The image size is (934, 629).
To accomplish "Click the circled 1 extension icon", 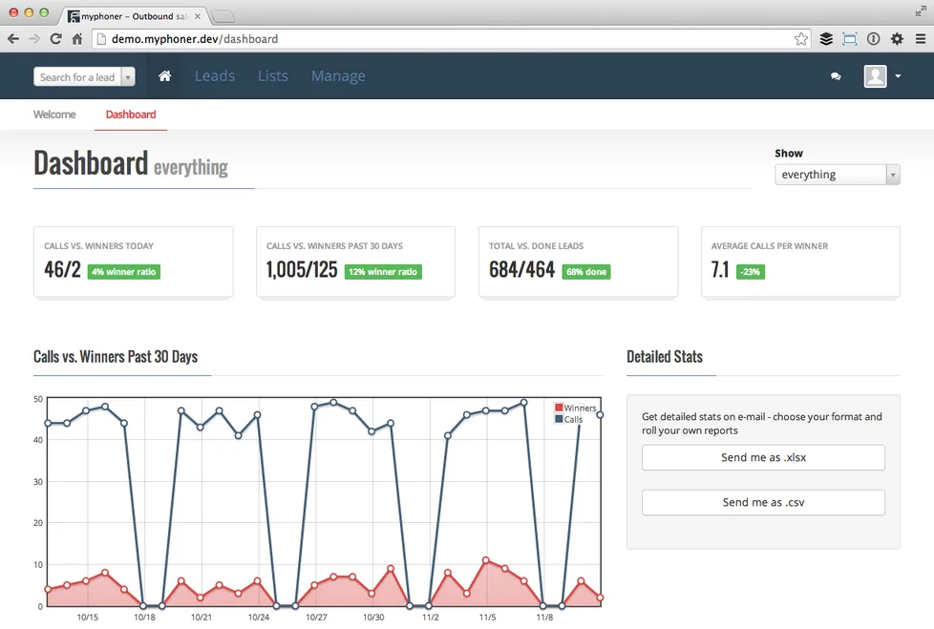I will tap(873, 39).
